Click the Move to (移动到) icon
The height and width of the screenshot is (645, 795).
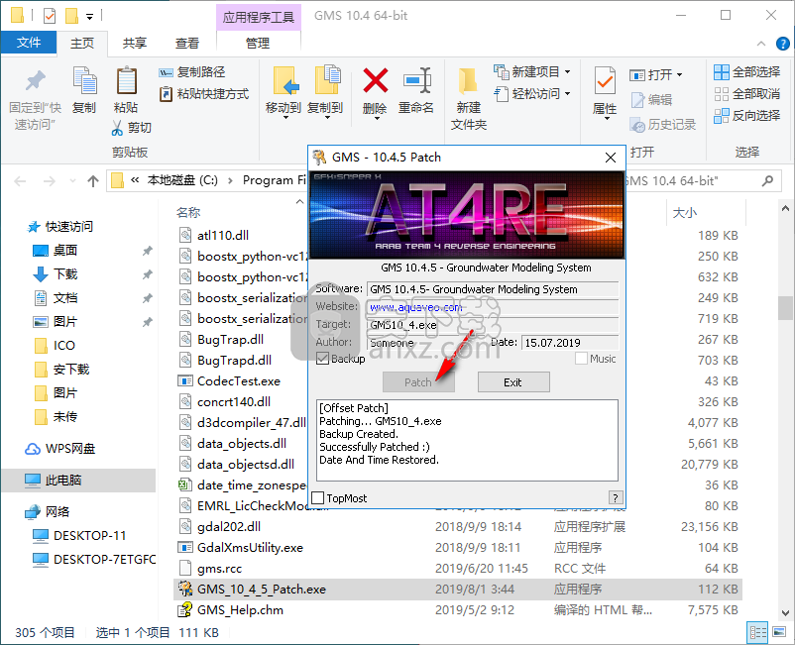285,80
